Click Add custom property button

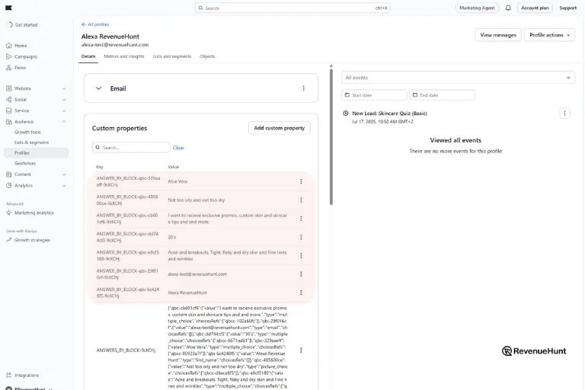coord(279,128)
